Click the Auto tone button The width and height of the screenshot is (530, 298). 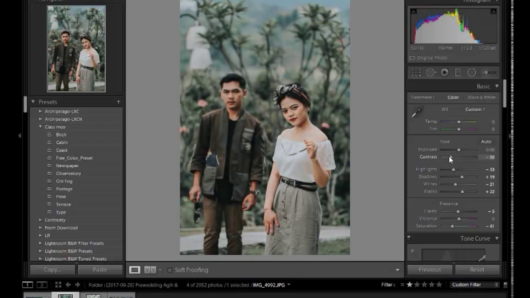point(486,142)
